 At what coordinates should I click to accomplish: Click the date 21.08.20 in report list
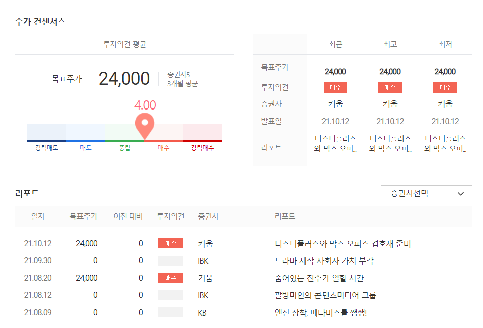click(38, 278)
